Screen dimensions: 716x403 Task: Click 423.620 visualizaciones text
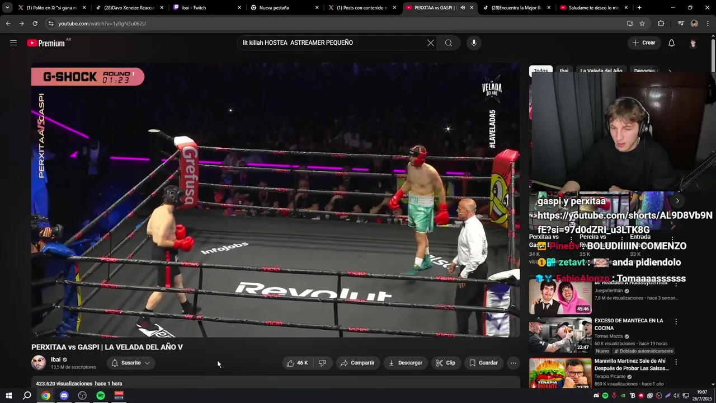point(64,383)
